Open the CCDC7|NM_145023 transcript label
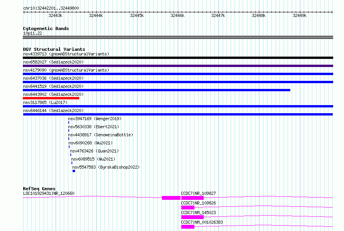344x231 pixels. tap(198, 213)
